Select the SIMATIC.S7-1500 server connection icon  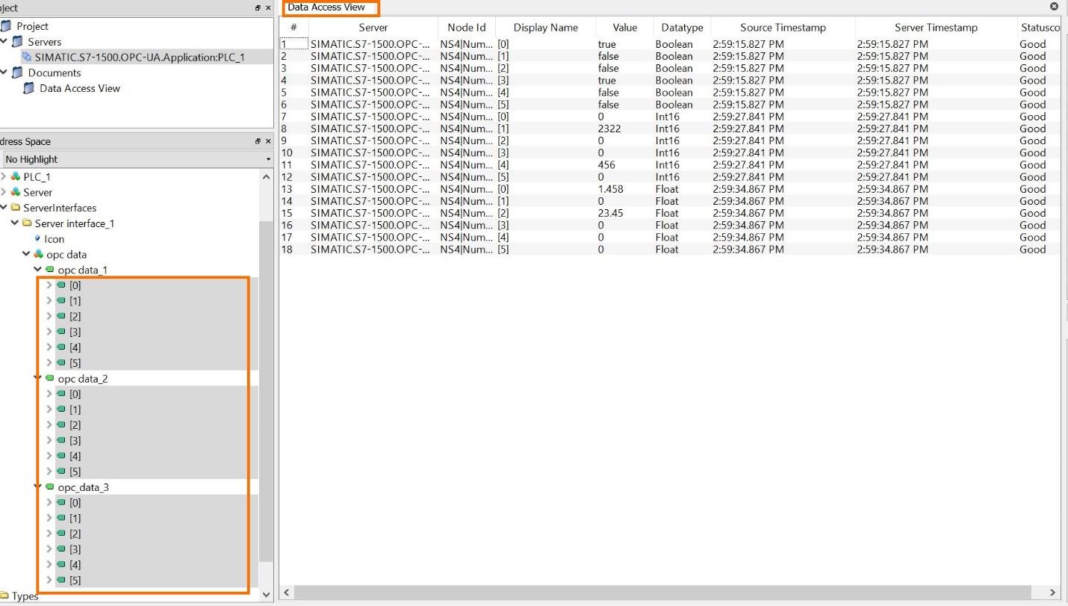click(x=28, y=57)
